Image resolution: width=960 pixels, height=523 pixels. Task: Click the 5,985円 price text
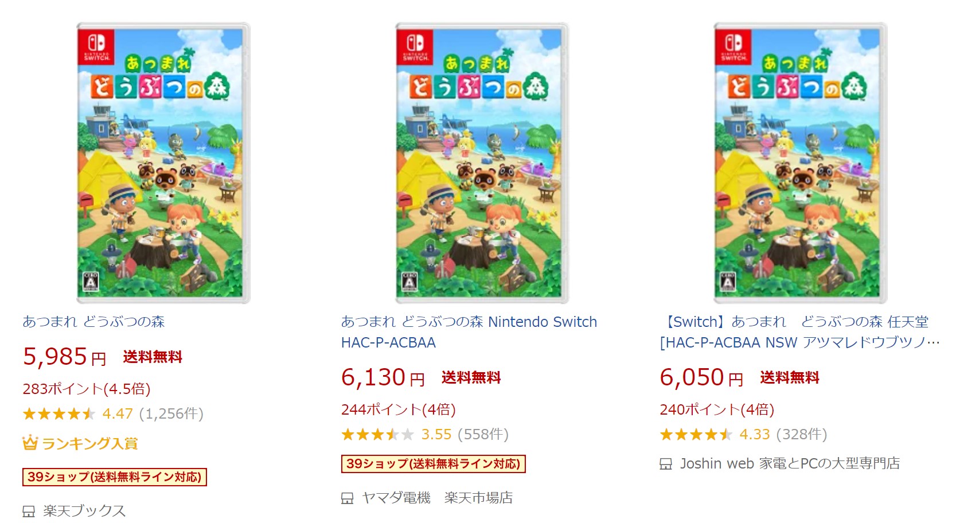click(x=63, y=357)
